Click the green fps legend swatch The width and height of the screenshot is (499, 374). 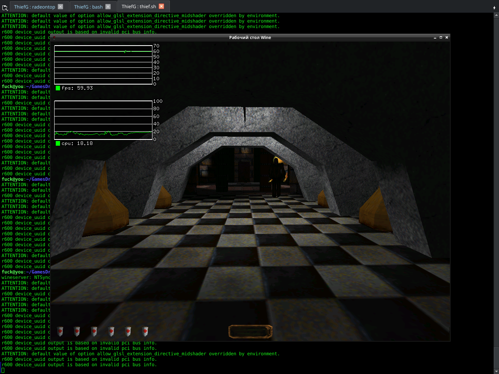pyautogui.click(x=58, y=88)
